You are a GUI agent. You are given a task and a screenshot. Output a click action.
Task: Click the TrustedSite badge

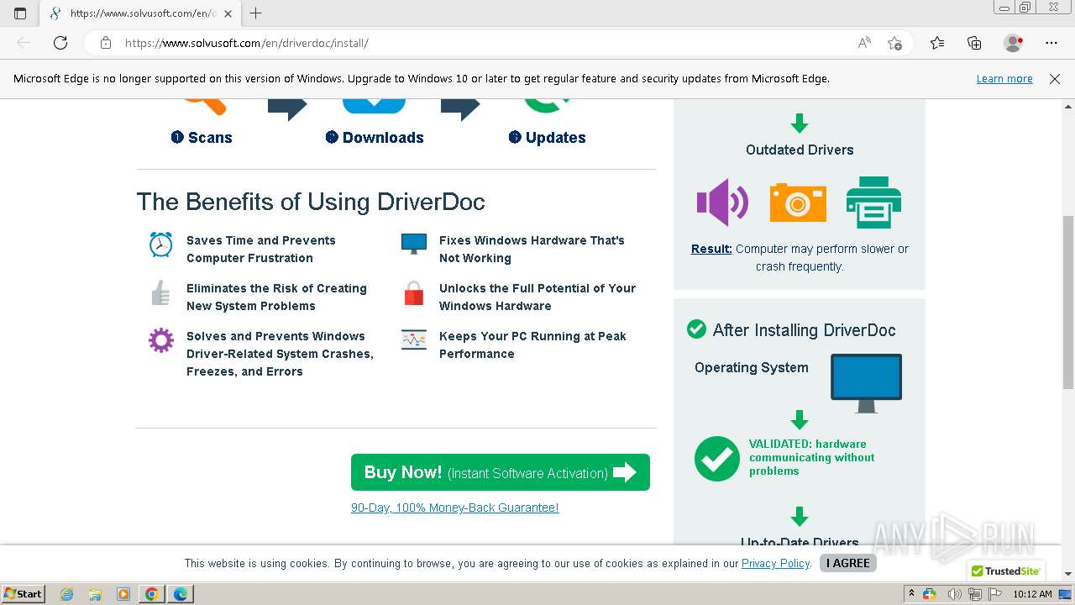(x=1006, y=571)
